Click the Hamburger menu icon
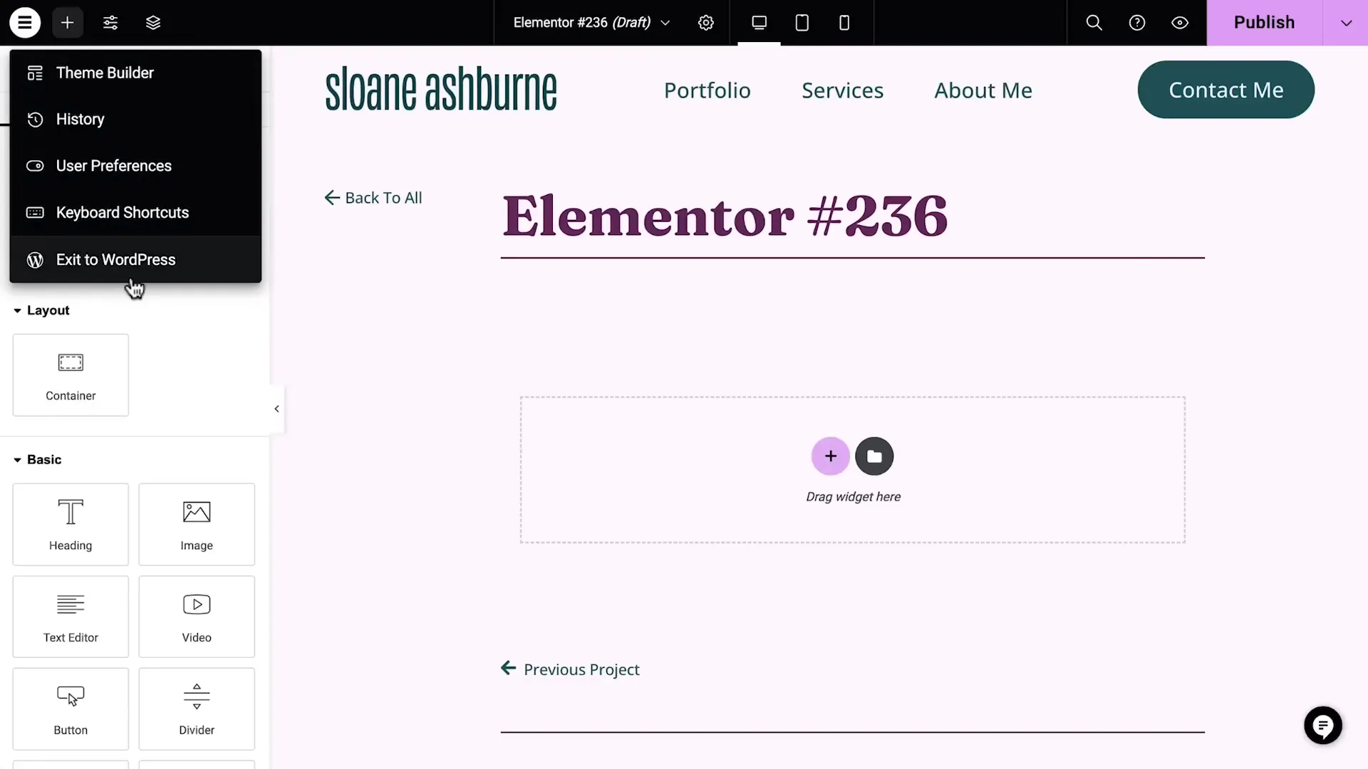The height and width of the screenshot is (769, 1368). point(24,23)
